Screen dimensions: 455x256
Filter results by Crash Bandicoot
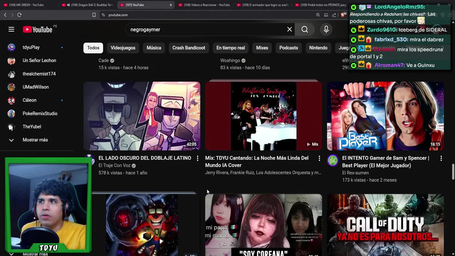[x=189, y=48]
